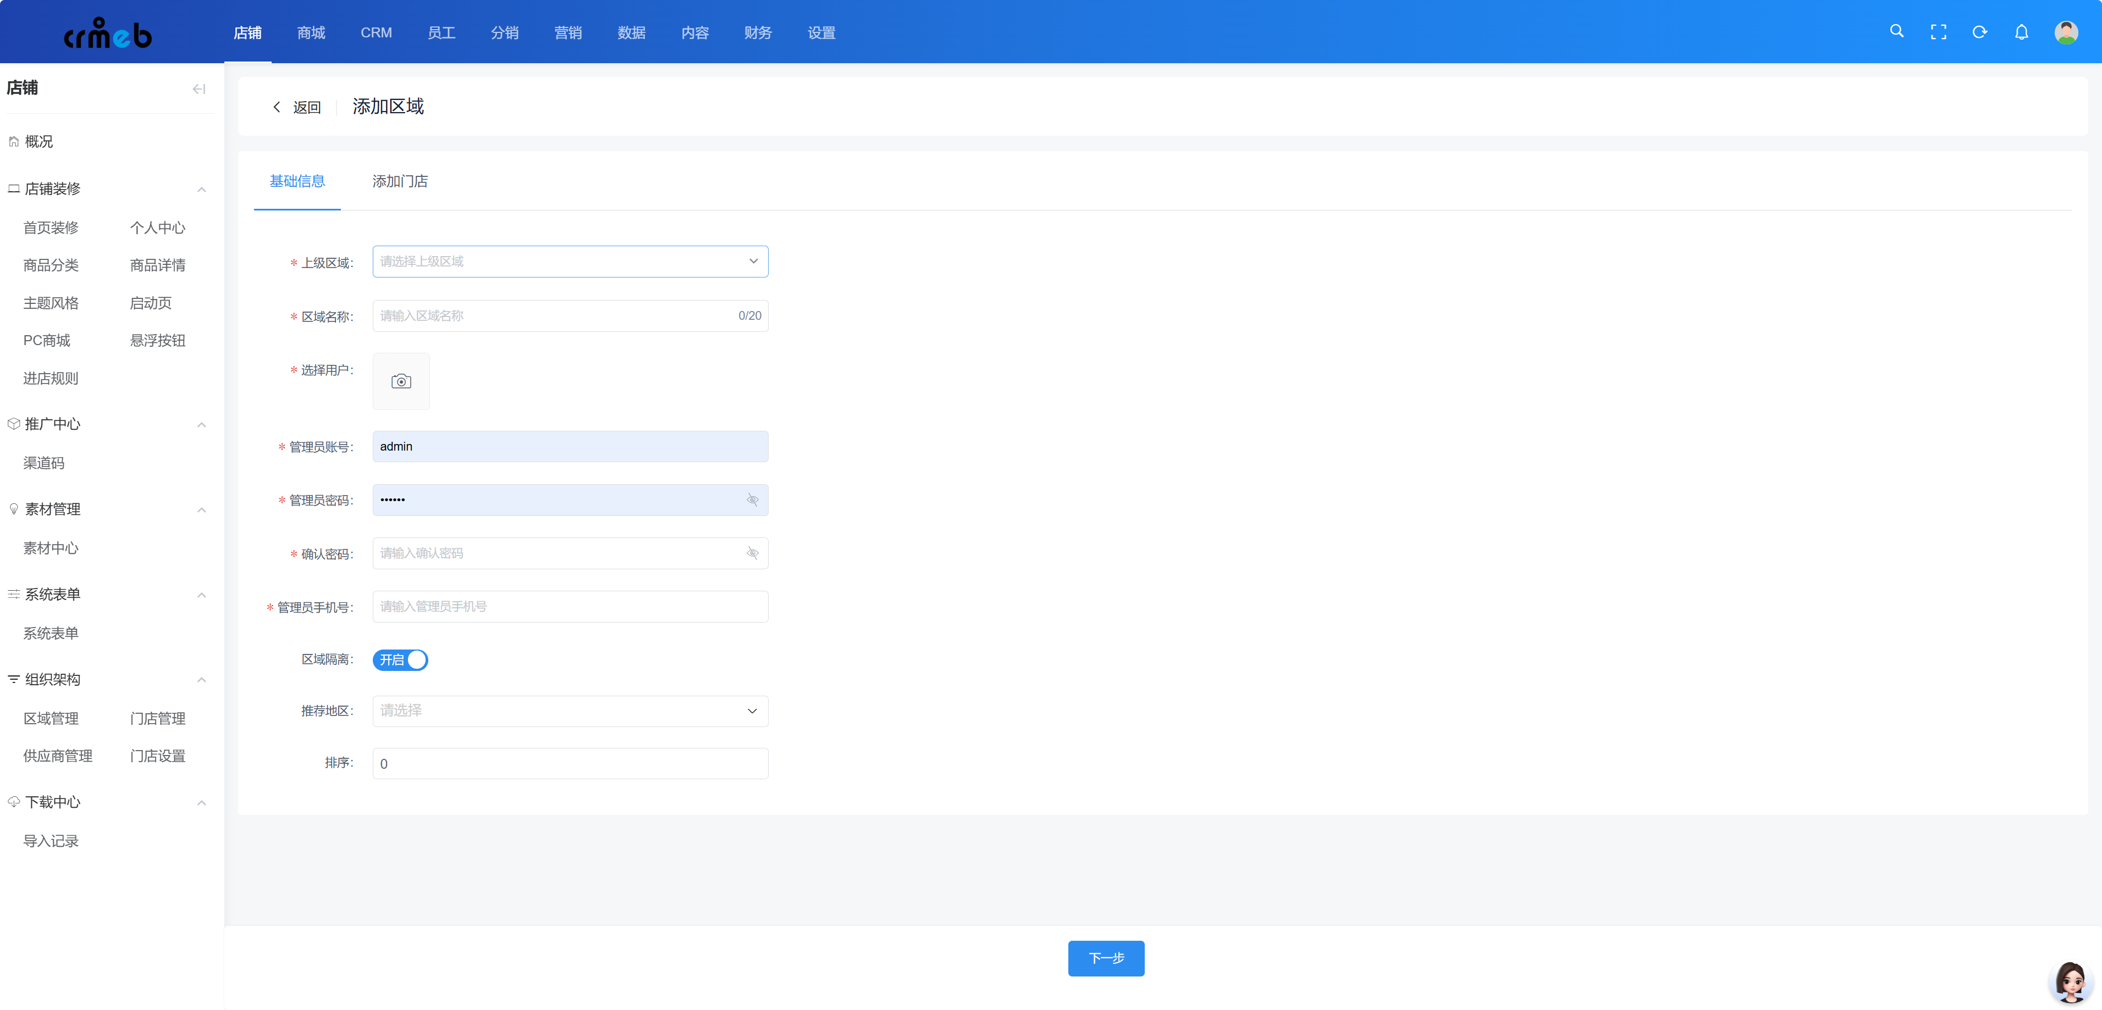The image size is (2102, 1010).
Task: Open 门店管理 in the sidebar
Action: point(157,718)
